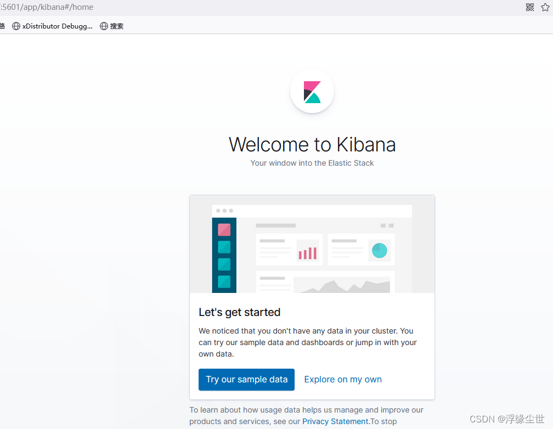Click the Try our sample data button

click(x=246, y=380)
